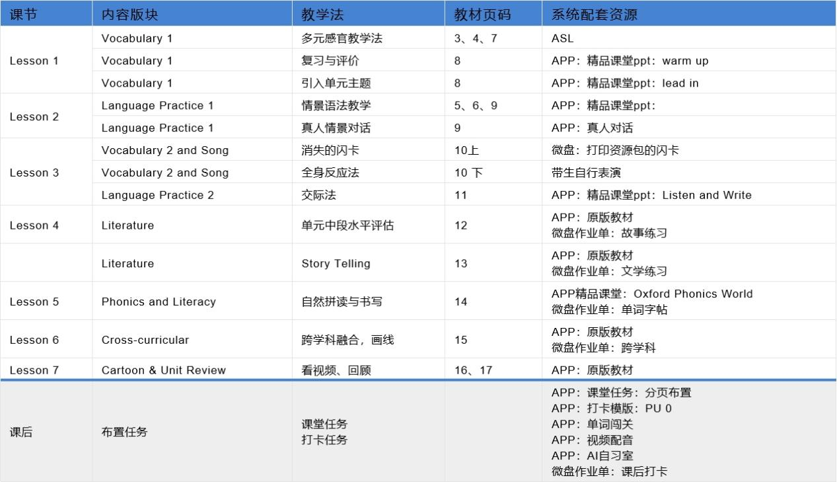Select the Lesson 1 row label

(34, 60)
